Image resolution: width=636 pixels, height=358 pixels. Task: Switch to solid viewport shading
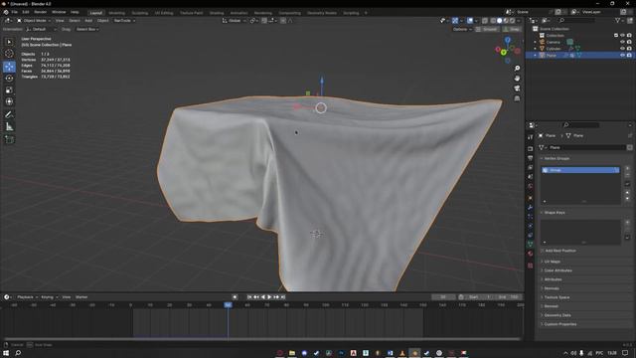point(499,20)
